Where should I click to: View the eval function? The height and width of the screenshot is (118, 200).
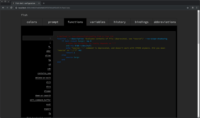[x=48, y=104]
